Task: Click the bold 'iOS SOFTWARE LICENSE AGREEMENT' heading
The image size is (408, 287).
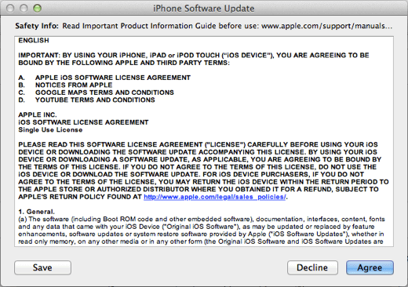Action: pyautogui.click(x=83, y=122)
